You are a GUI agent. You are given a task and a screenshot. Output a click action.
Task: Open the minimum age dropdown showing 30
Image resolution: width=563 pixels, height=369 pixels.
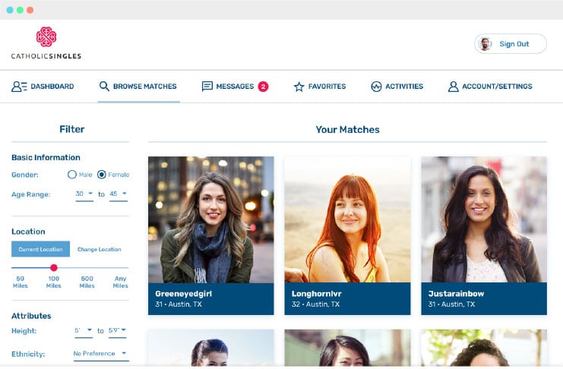tap(84, 194)
